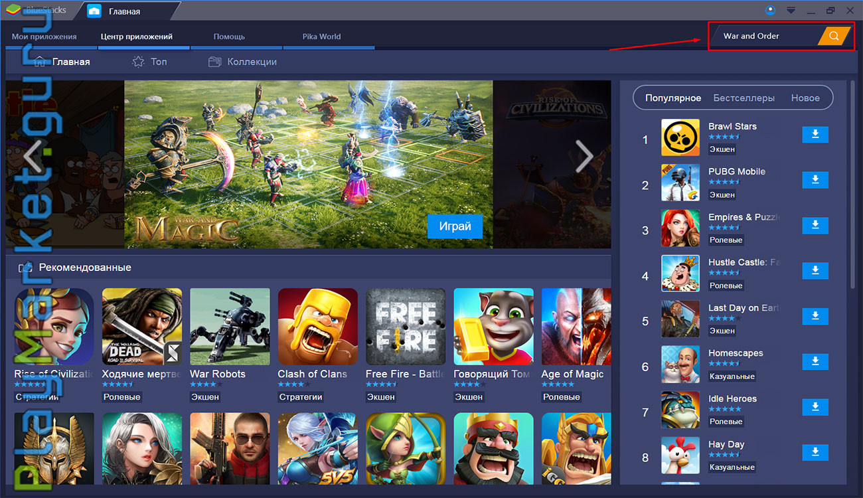The height and width of the screenshot is (498, 863).
Task: Open the 5V5 game icon in second row
Action: pyautogui.click(x=318, y=449)
